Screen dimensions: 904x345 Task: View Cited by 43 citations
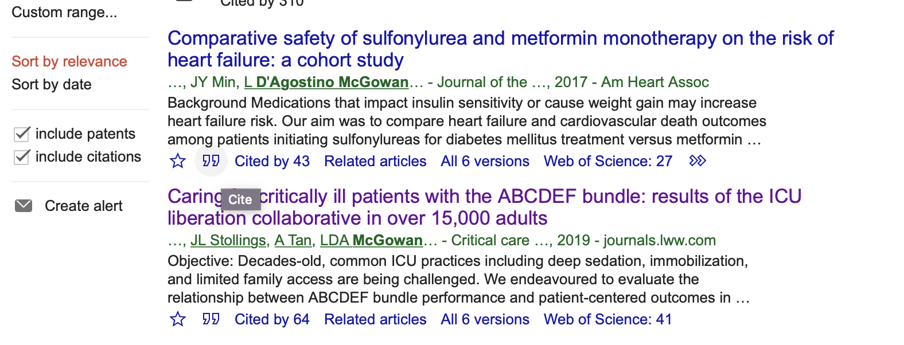pos(272,161)
